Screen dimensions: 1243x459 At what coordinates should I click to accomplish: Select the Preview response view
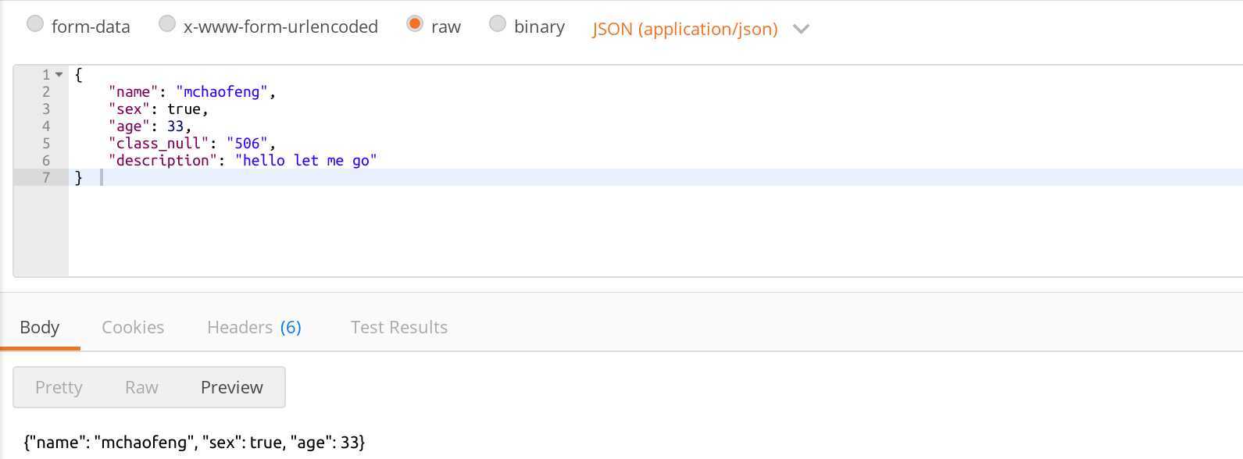click(x=232, y=387)
